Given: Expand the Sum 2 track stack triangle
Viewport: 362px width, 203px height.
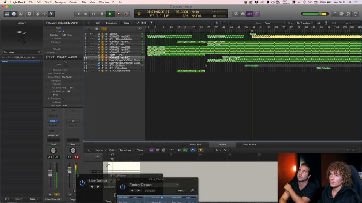Looking at the screenshot, I should pos(90,34).
